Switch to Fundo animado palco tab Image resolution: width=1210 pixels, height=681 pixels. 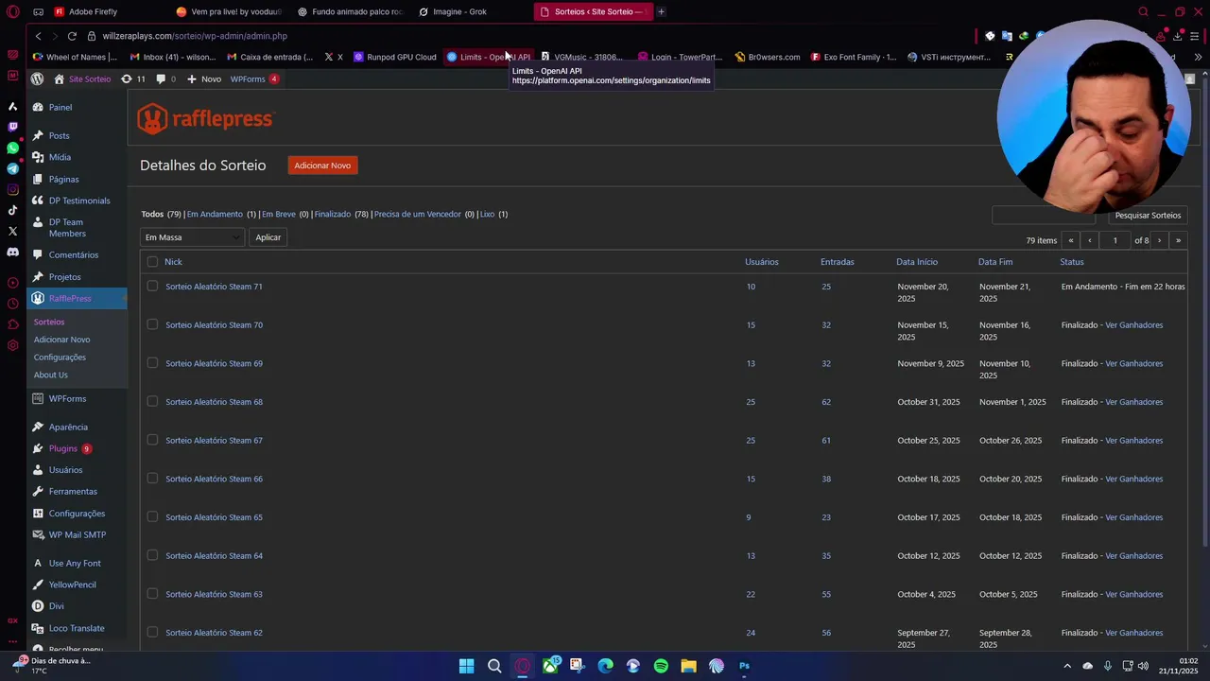(350, 11)
